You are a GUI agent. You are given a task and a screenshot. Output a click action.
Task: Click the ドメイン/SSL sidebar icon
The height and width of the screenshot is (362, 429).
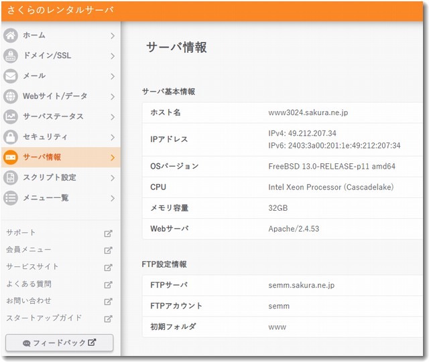(x=11, y=56)
